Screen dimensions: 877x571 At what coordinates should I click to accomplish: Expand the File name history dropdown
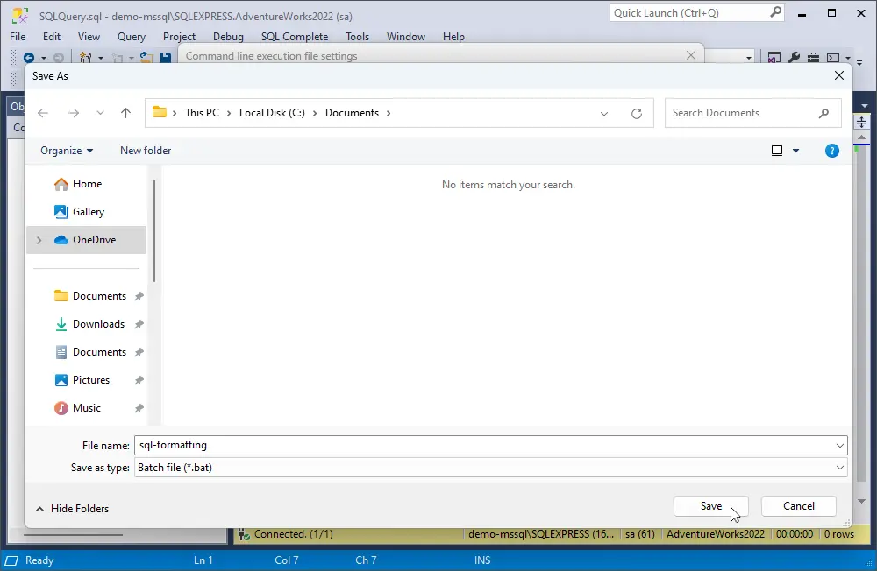[x=840, y=446]
